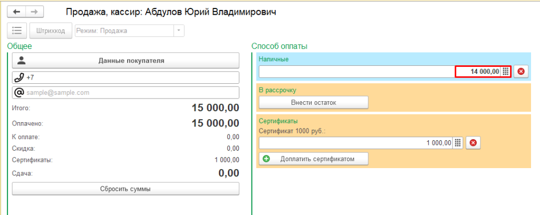Viewport: 540px width, 215px height.
Task: Click the Сдача value 0,00
Action: [229, 173]
